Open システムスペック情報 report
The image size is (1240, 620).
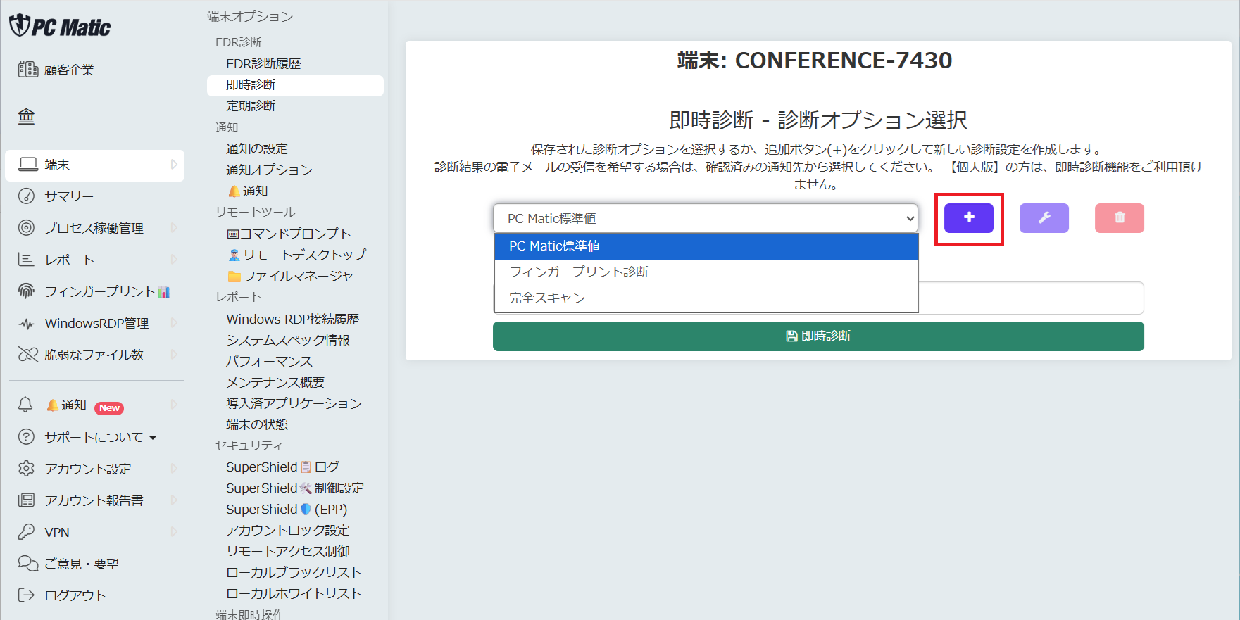coord(288,340)
